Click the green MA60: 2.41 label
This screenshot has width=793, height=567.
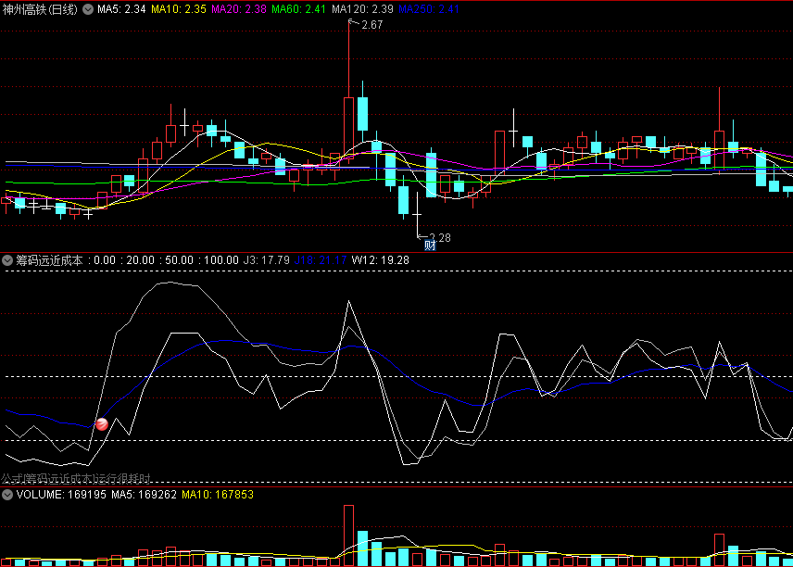pos(298,9)
